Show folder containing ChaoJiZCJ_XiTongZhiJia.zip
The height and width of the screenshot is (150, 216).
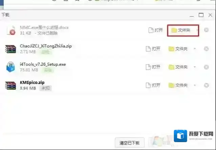click(178, 49)
